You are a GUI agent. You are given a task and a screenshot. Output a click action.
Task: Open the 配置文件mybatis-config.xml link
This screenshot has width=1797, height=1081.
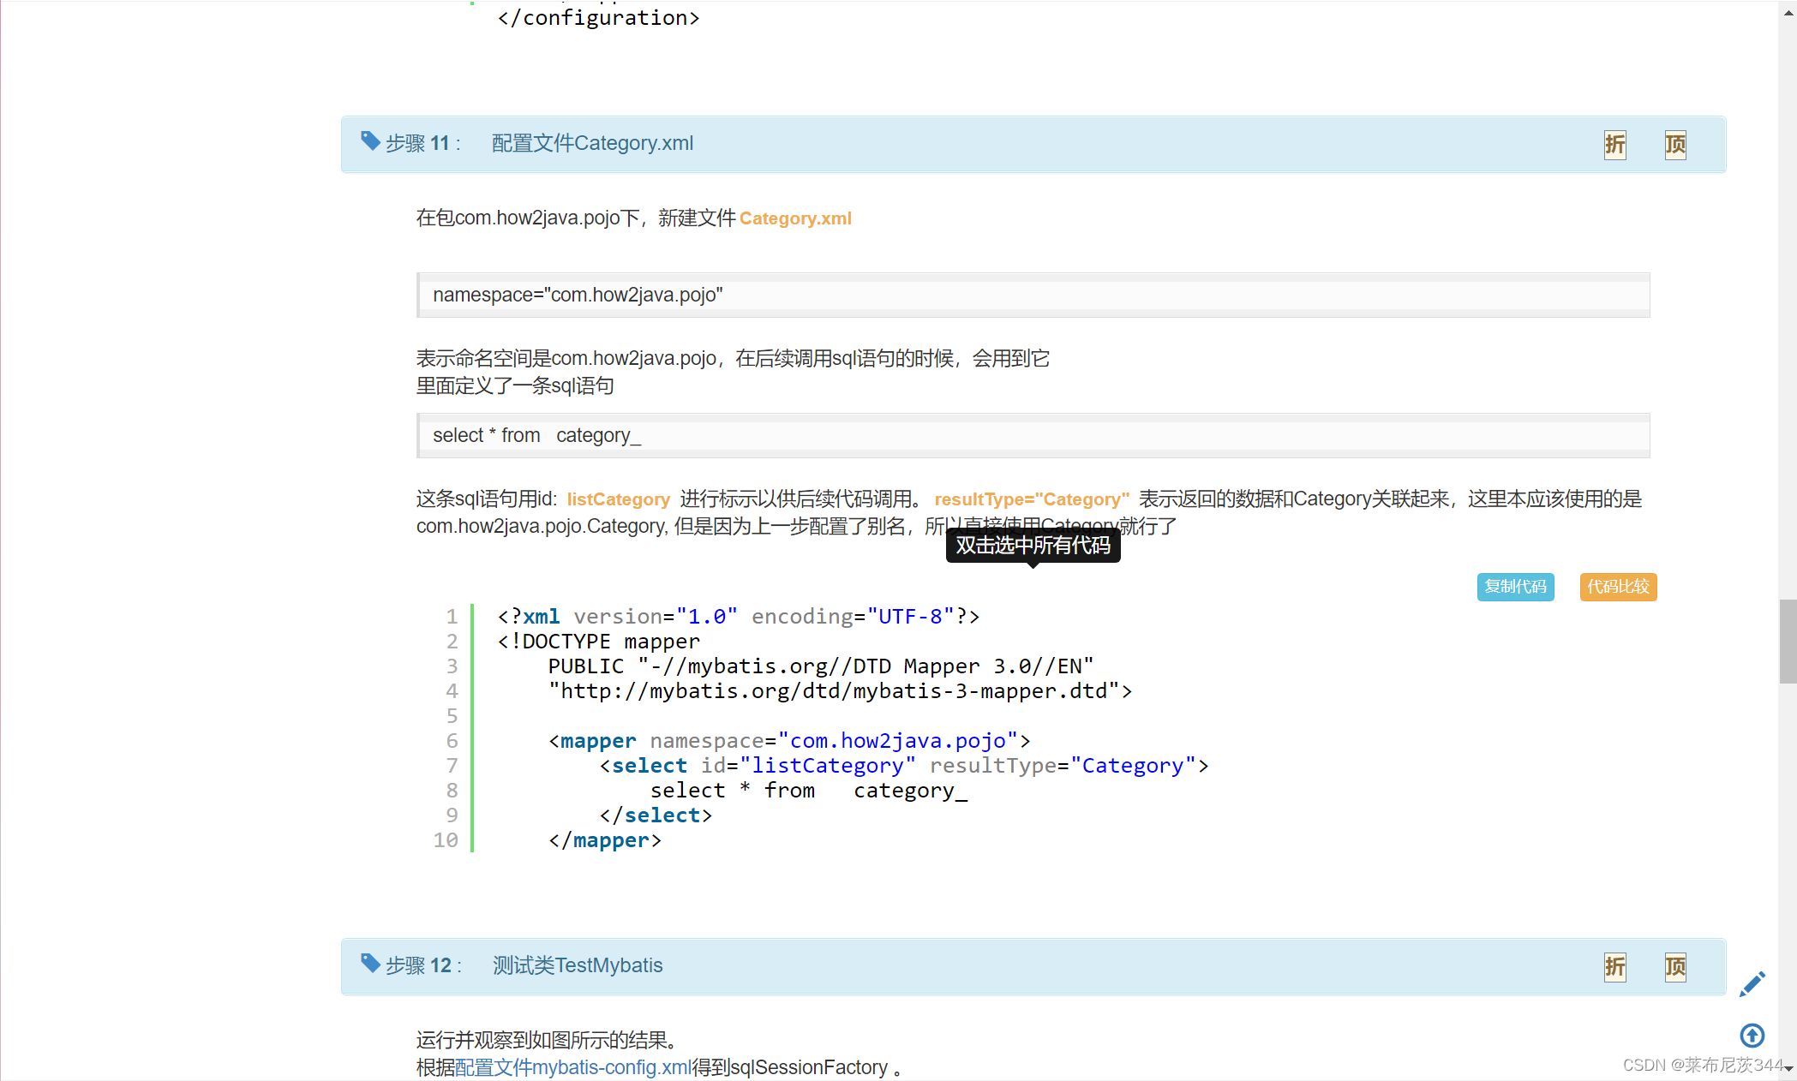572,1067
